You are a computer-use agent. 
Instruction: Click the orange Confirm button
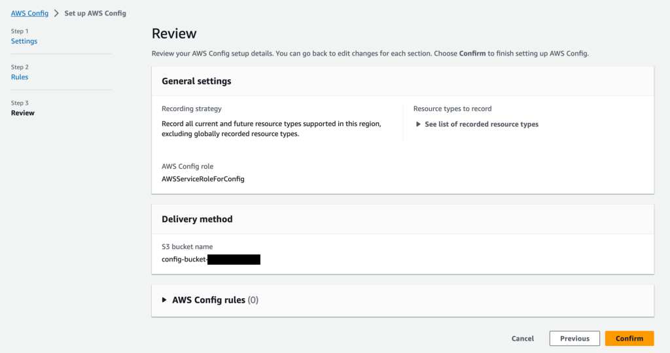629,339
